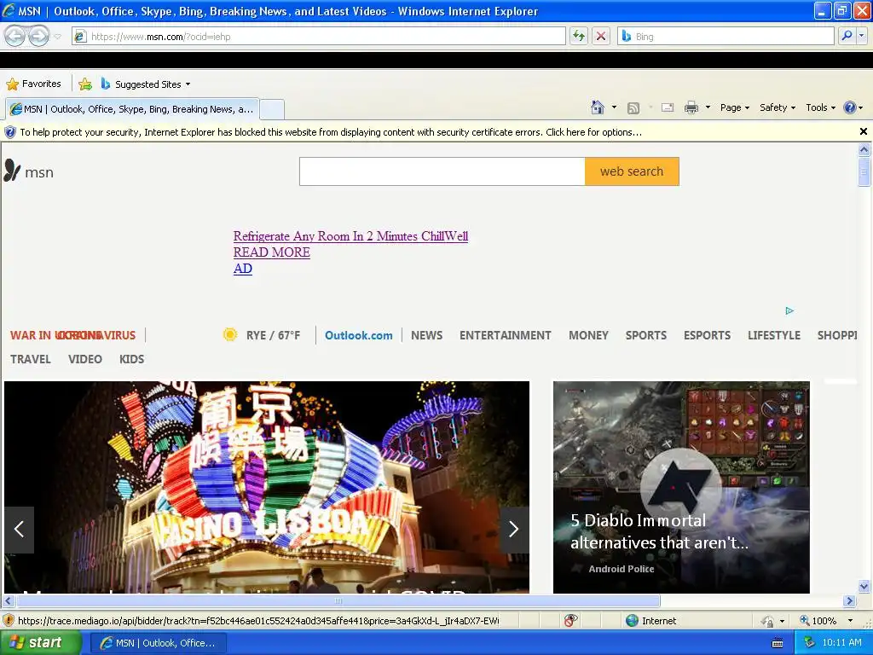Image resolution: width=873 pixels, height=655 pixels.
Task: Open the recent pages dropdown arrow
Action: point(57,37)
